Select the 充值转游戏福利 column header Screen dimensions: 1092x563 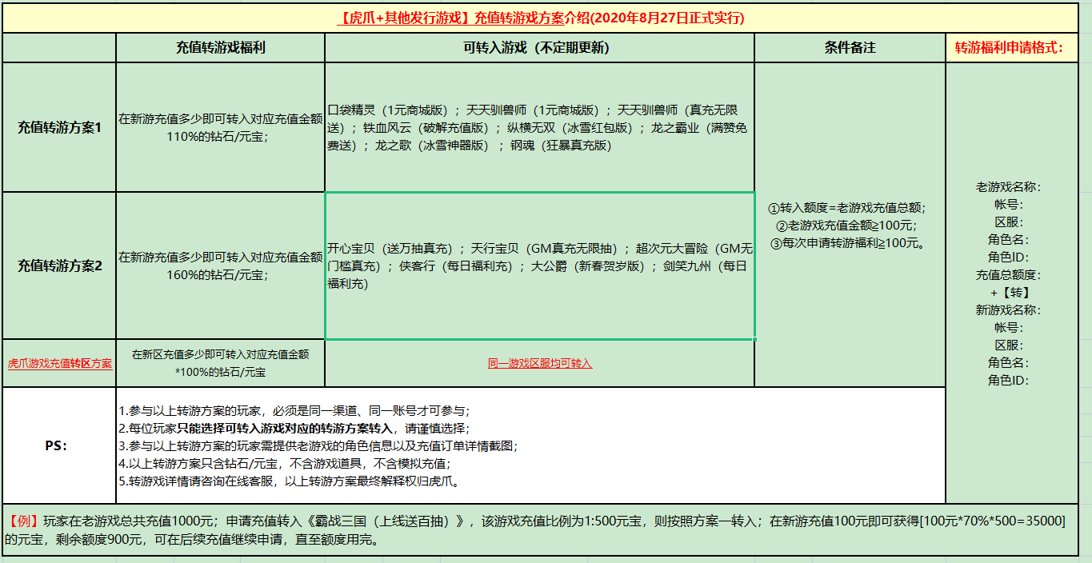tap(220, 48)
